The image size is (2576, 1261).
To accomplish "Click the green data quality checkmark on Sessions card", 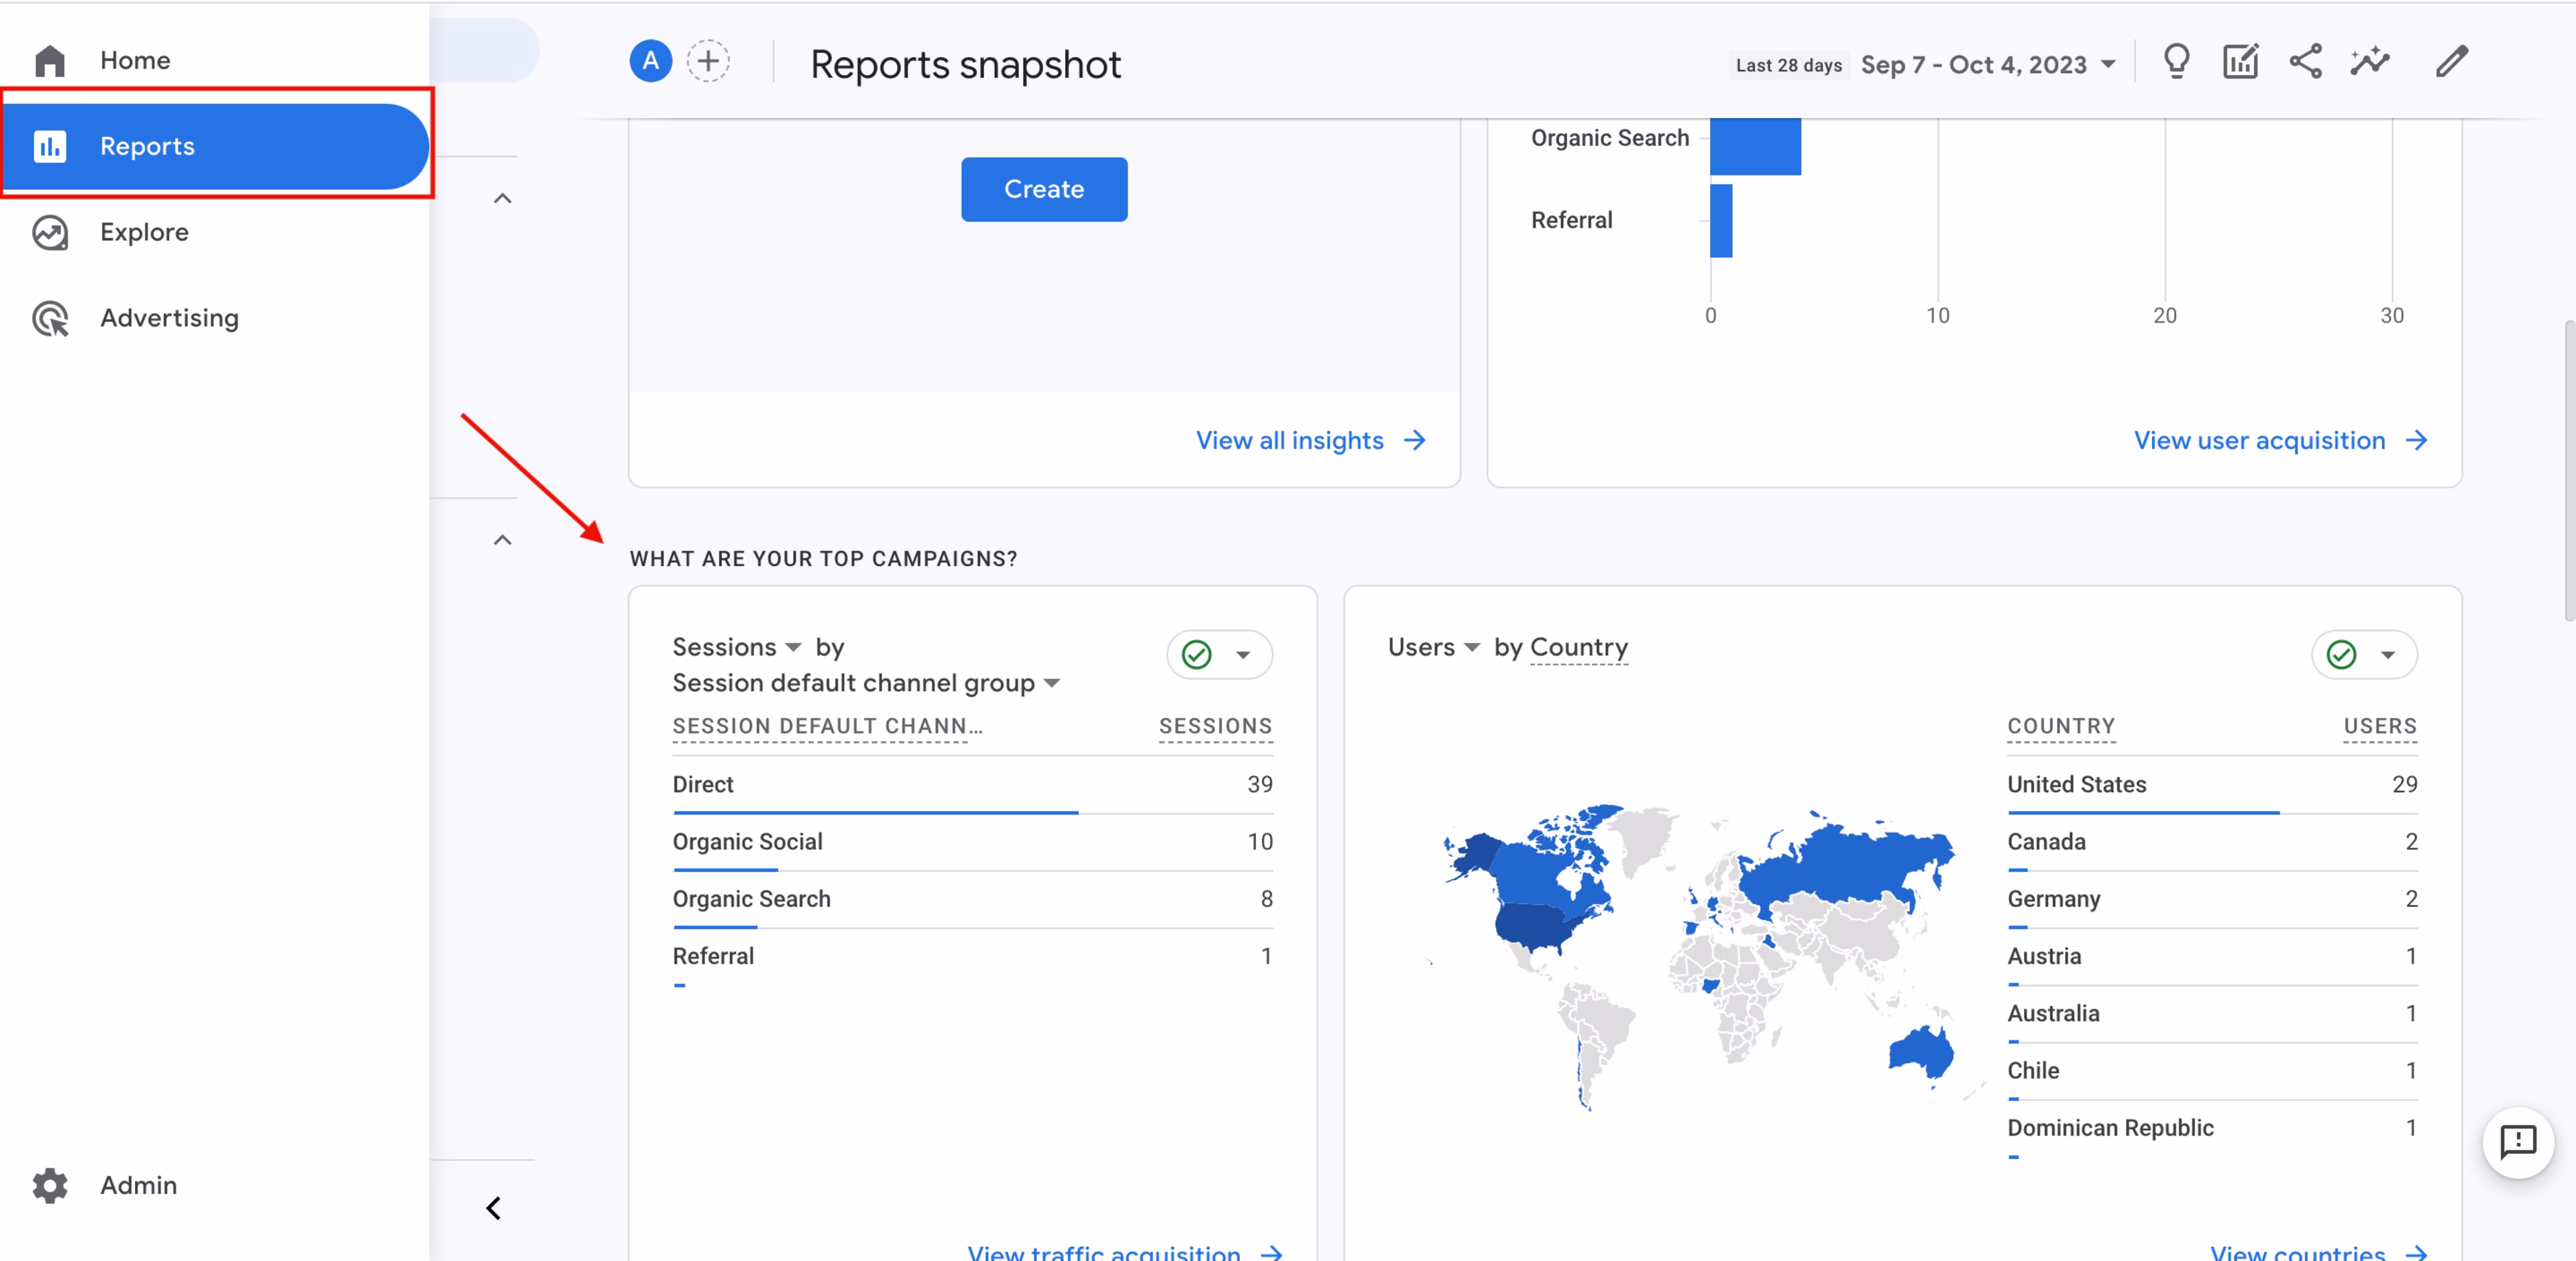I will point(1196,655).
